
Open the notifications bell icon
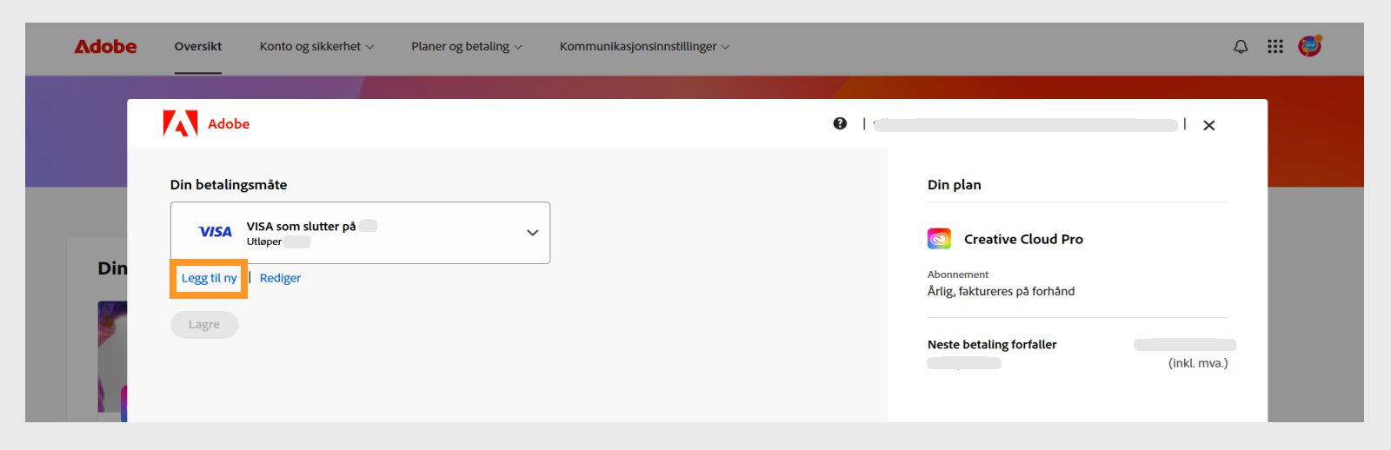(x=1241, y=47)
